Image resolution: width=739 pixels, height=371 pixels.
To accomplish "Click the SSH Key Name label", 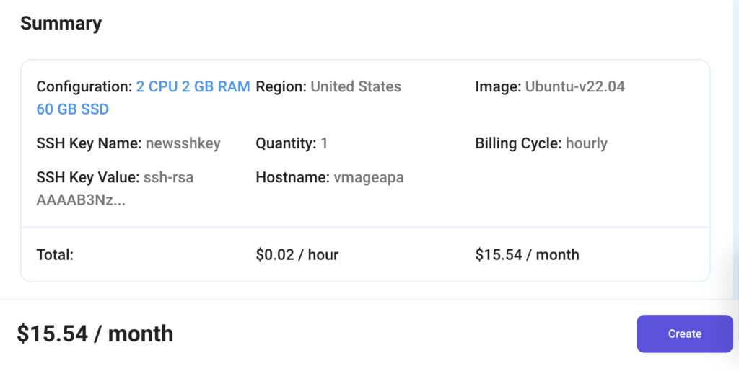I will (x=88, y=143).
